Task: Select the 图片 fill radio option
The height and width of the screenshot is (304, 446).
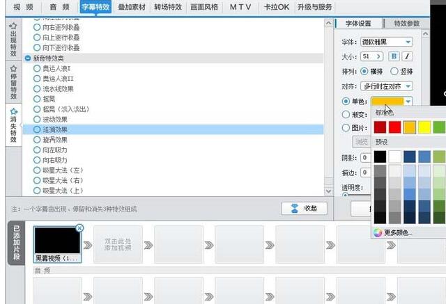Action: coord(346,128)
